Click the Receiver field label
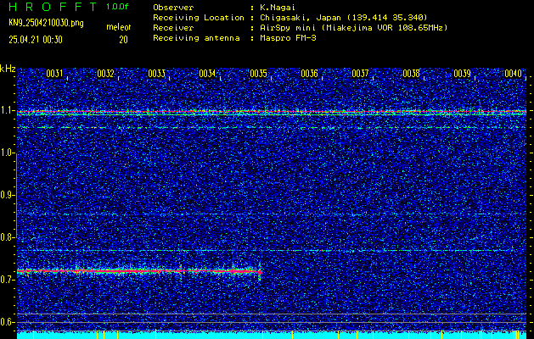The width and height of the screenshot is (534, 339). point(173,28)
